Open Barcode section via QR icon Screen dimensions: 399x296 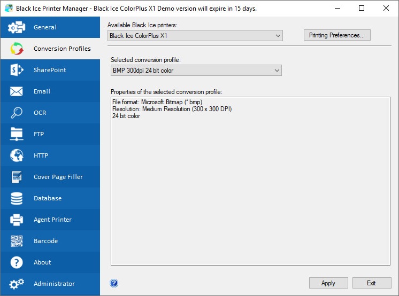(17, 241)
